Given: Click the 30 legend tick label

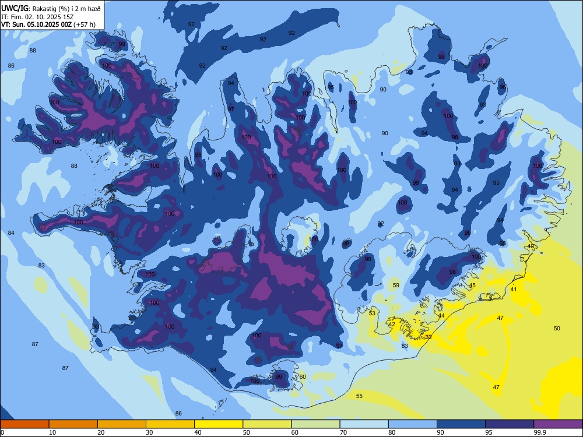Looking at the screenshot, I should coord(149,432).
